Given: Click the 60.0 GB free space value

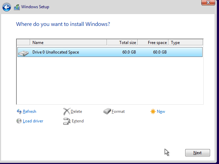Looking at the screenshot, I should tap(160, 52).
